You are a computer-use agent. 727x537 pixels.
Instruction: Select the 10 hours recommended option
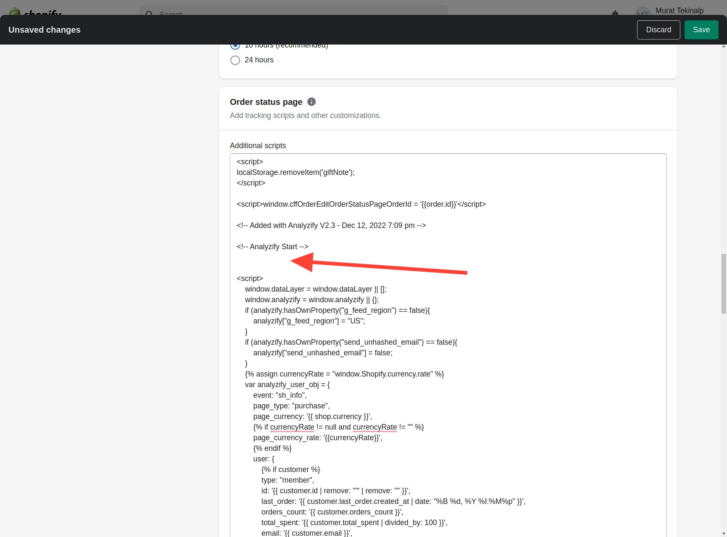[x=235, y=45]
